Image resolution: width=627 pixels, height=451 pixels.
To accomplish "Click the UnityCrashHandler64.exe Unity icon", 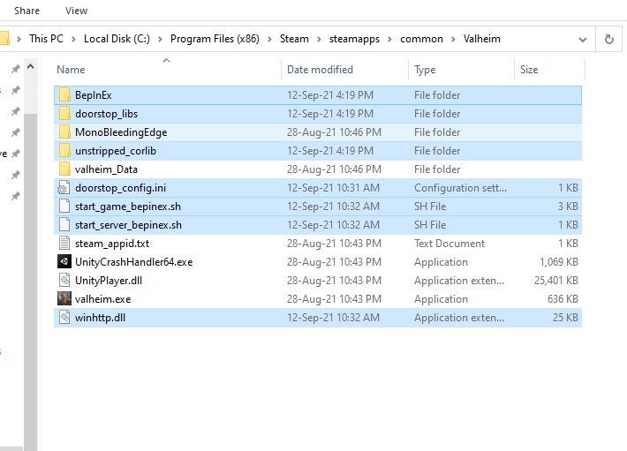I will [64, 262].
